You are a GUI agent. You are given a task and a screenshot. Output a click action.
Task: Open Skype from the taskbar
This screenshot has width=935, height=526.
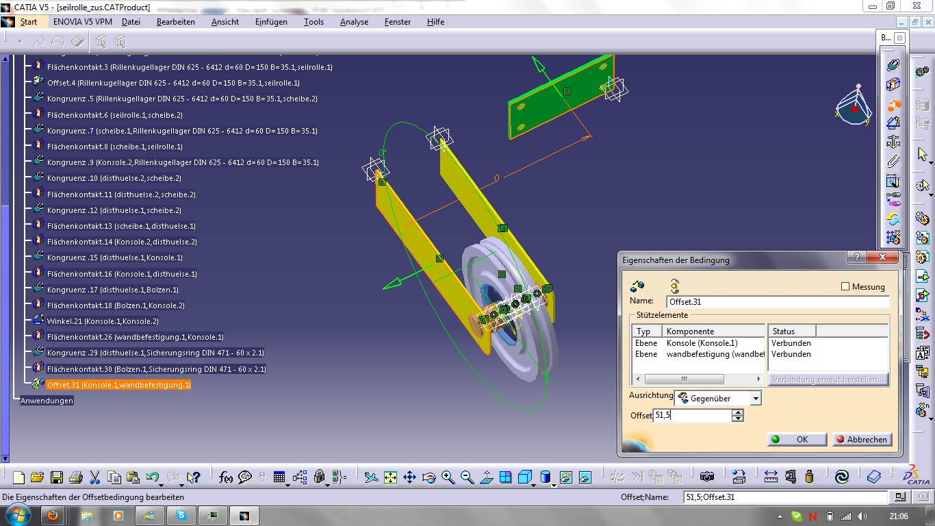181,515
